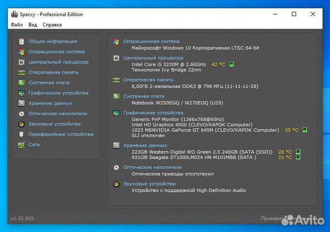Click the Системная плата heading in summary
This screenshot has height=232, width=330.
(144, 96)
